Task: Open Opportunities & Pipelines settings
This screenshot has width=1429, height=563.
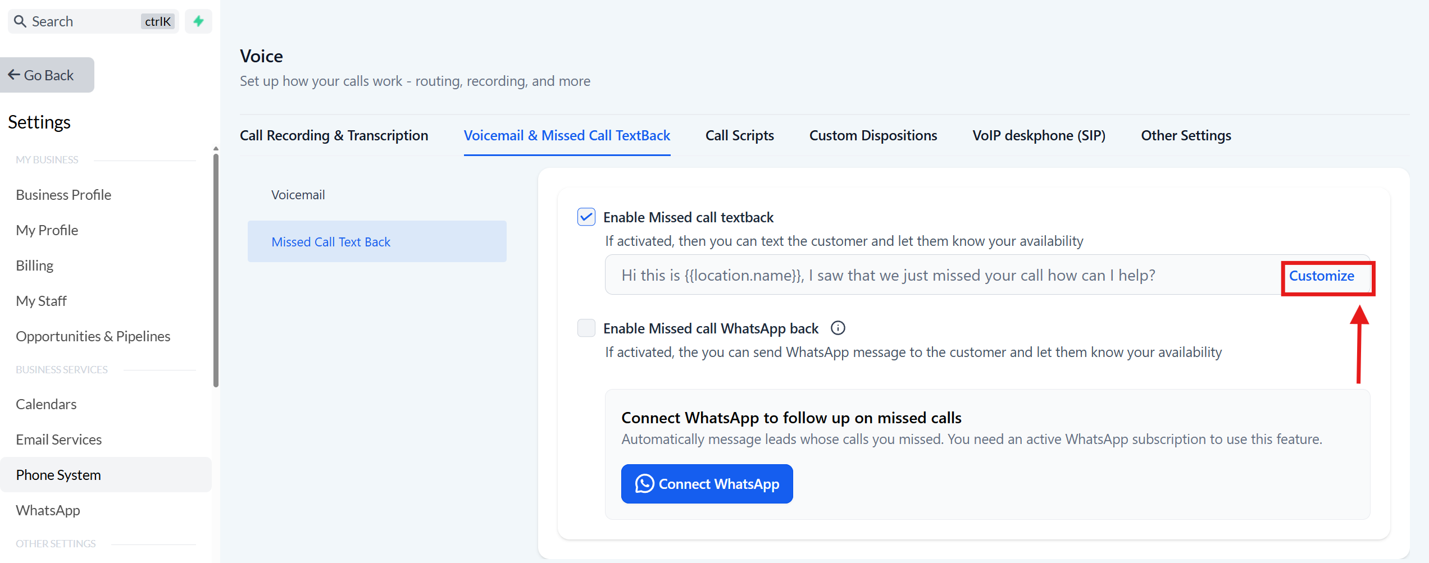Action: coord(93,336)
